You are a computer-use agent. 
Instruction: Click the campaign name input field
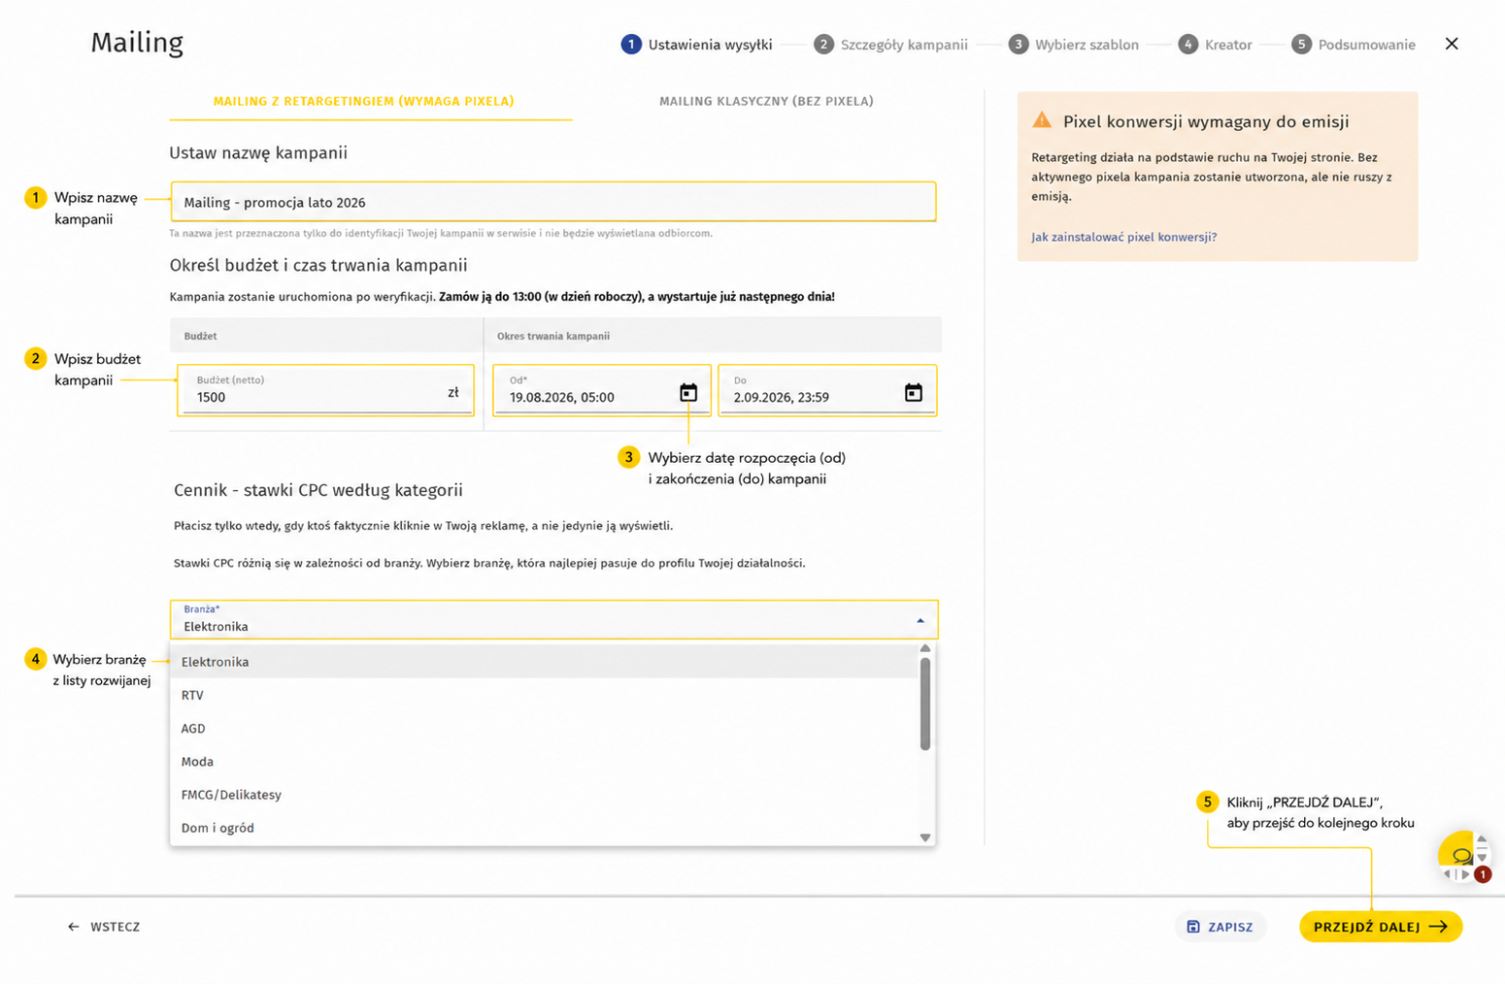pyautogui.click(x=553, y=202)
